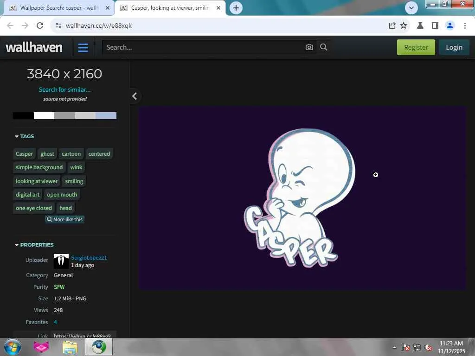This screenshot has width=475, height=356.
Task: Click the centered tag
Action: (99, 154)
